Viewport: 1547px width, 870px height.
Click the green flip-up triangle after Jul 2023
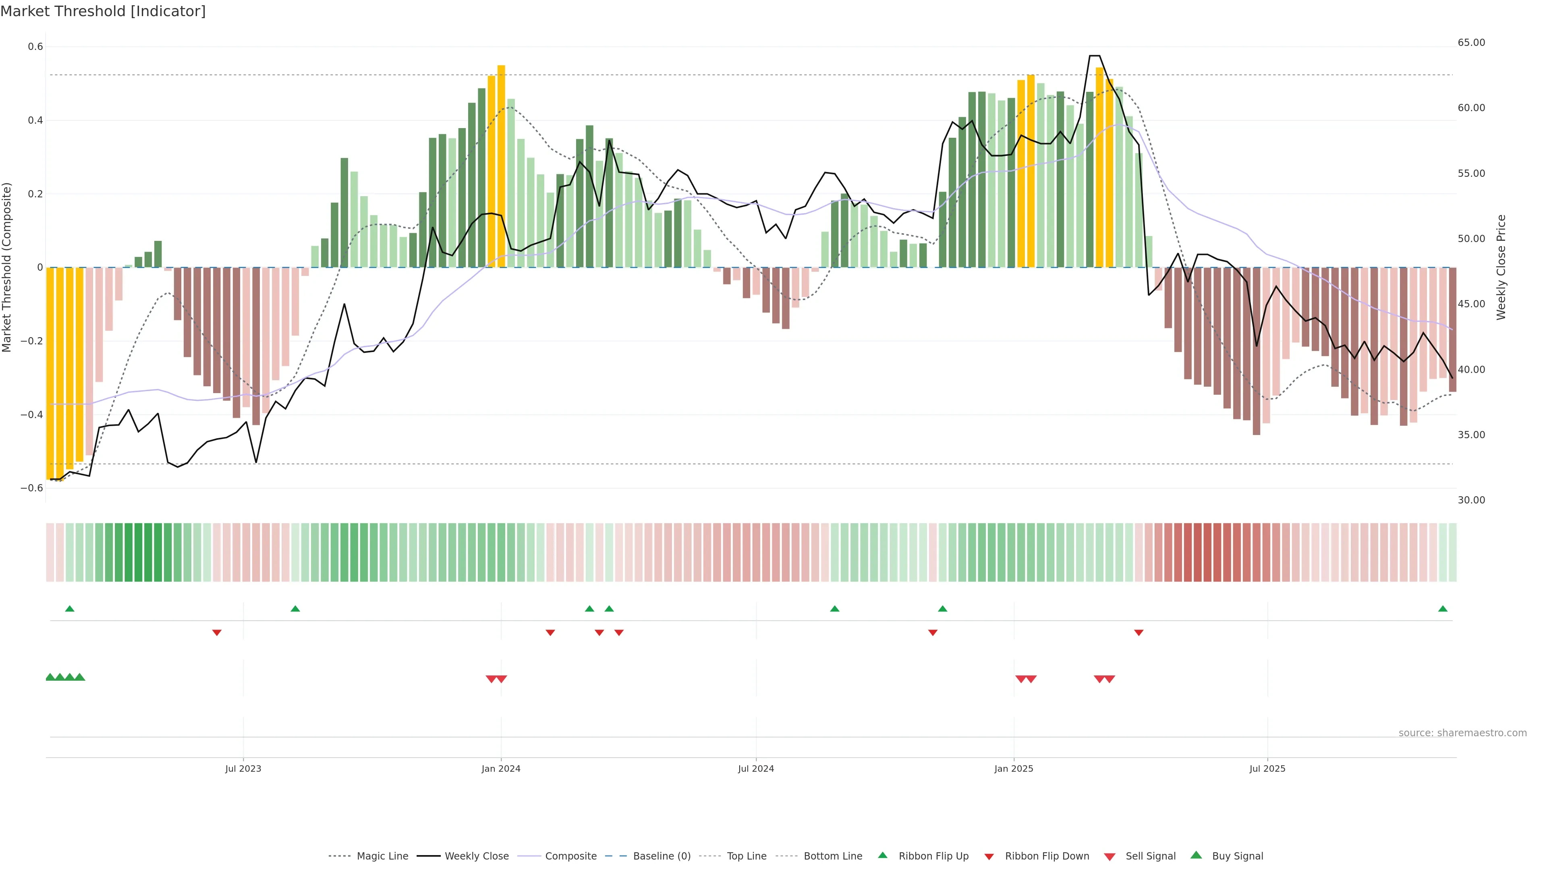click(295, 609)
